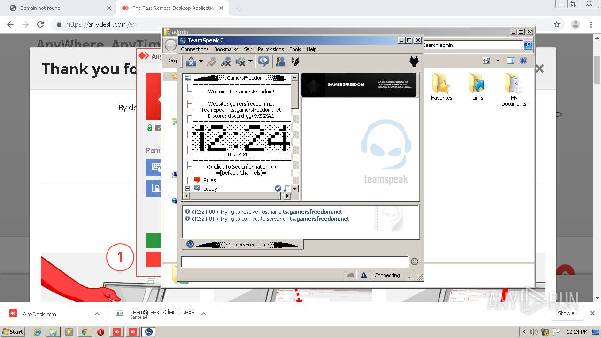This screenshot has width=601, height=338.
Task: Open Internet Explorer from taskbar
Action: point(38,331)
